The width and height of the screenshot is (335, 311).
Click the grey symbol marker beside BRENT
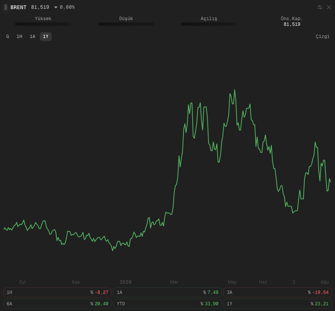coord(6,7)
